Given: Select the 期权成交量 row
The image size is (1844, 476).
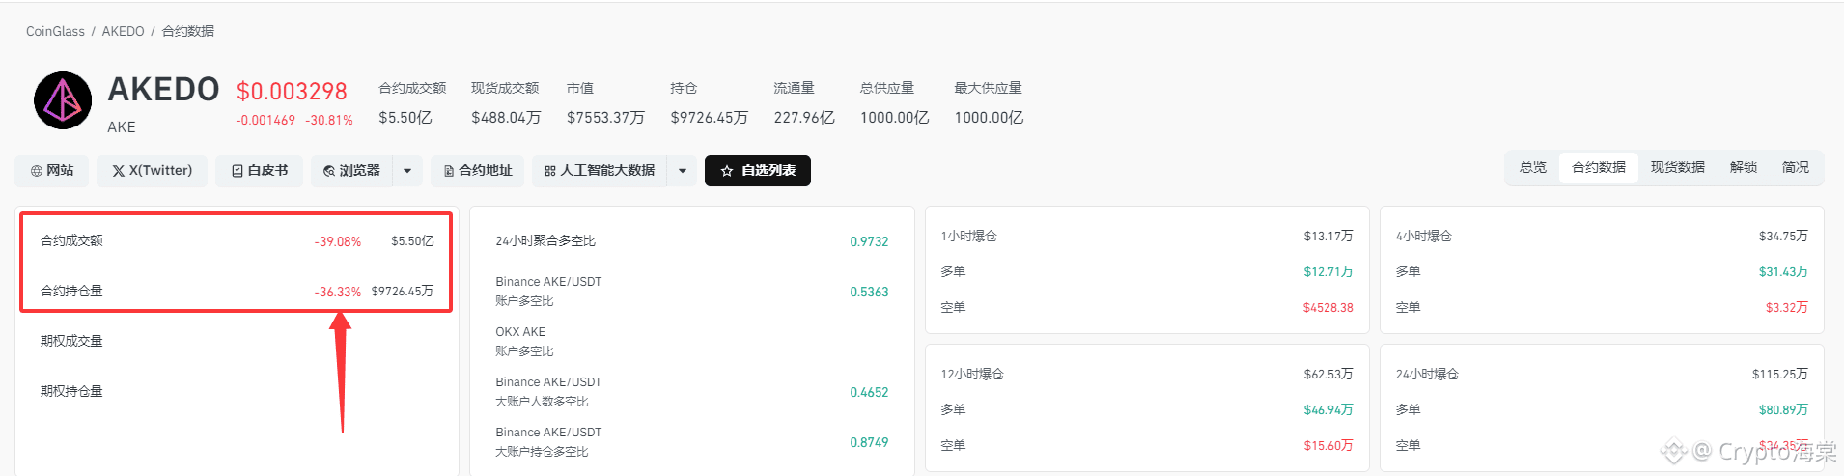Looking at the screenshot, I should [x=237, y=341].
